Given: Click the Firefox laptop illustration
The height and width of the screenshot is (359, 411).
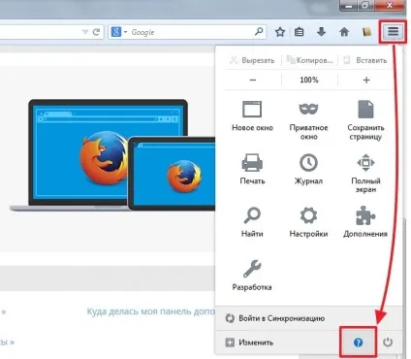Looking at the screenshot, I should pos(113,155).
